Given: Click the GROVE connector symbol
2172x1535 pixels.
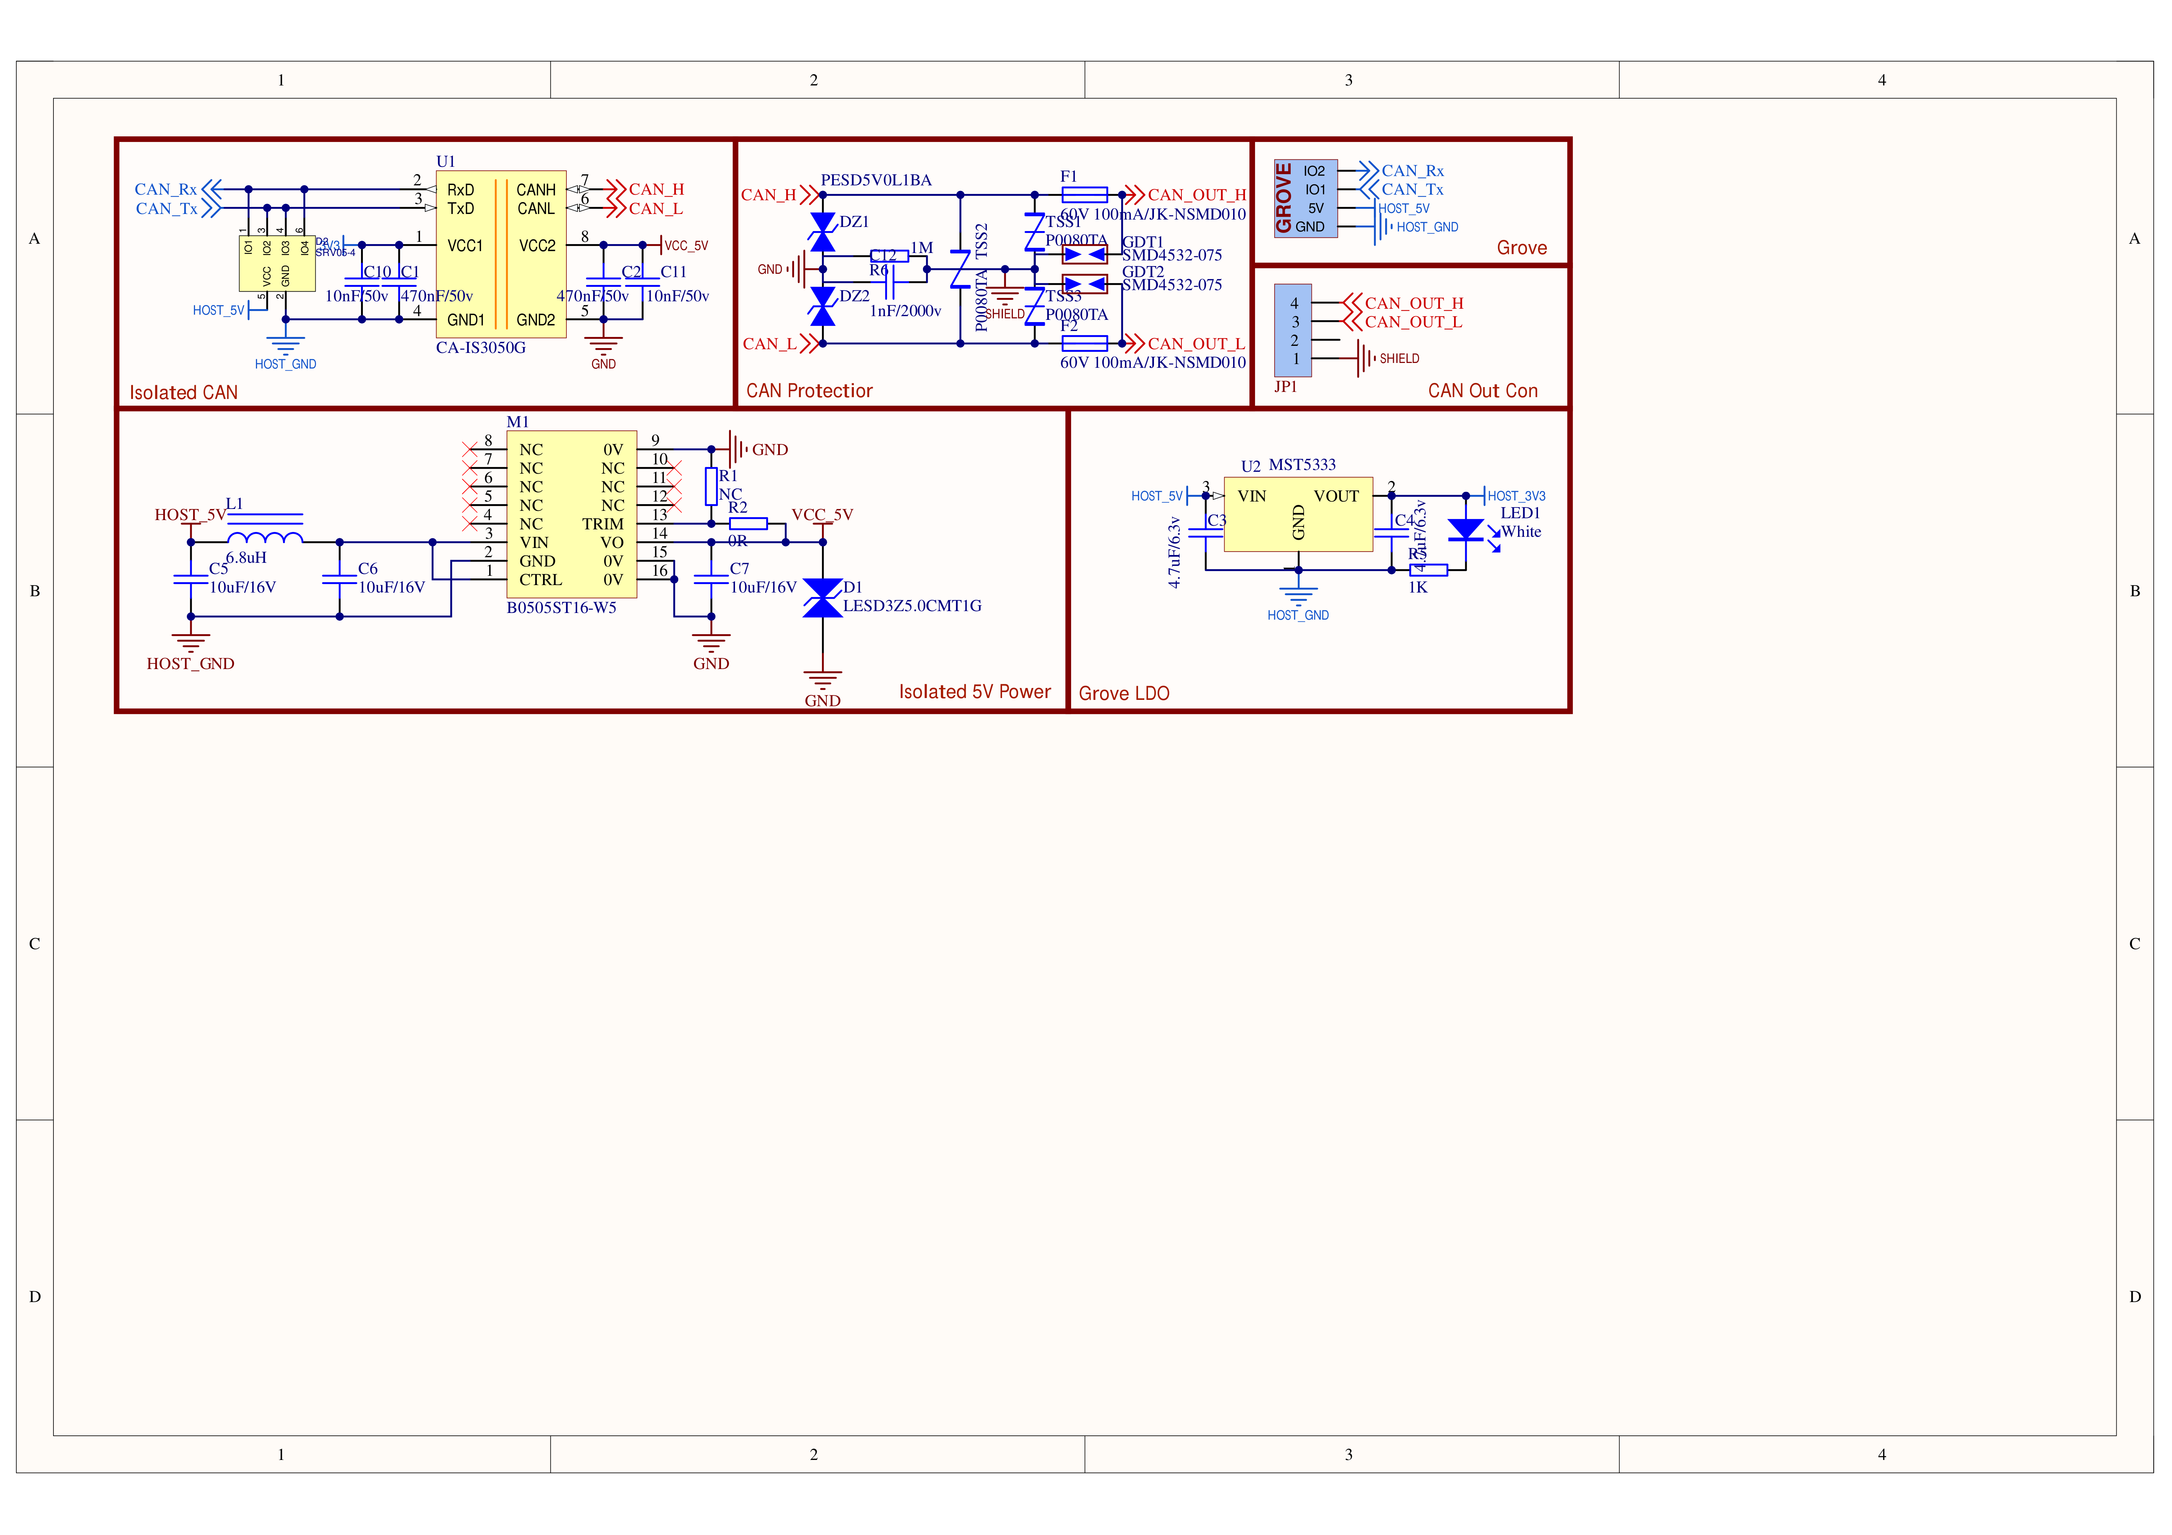Looking at the screenshot, I should click(1306, 199).
